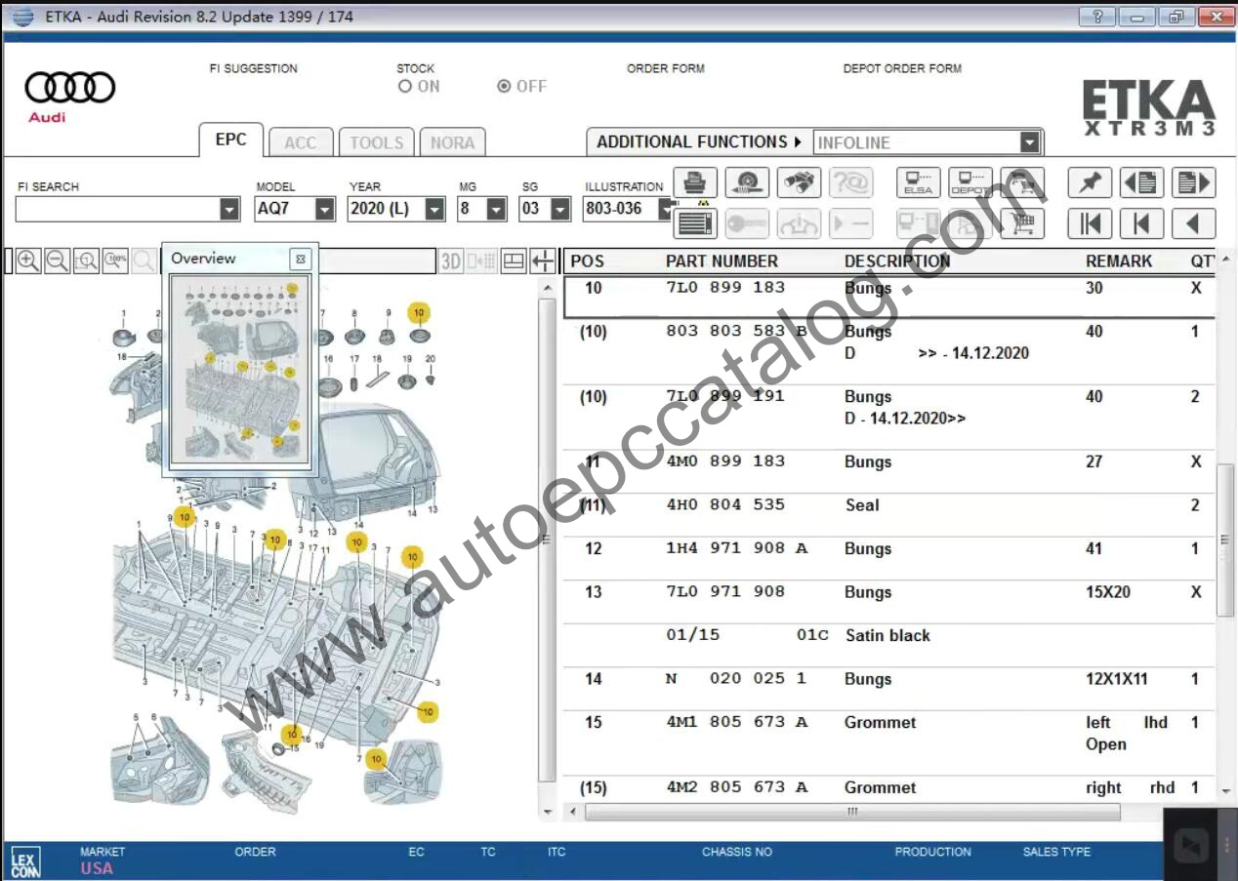Open the MG dropdown showing 8
Screen dimensions: 1238x881
[x=497, y=209]
